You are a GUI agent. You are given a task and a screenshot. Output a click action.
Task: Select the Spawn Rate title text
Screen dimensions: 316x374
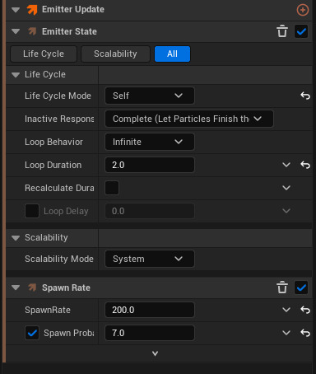[x=66, y=288]
